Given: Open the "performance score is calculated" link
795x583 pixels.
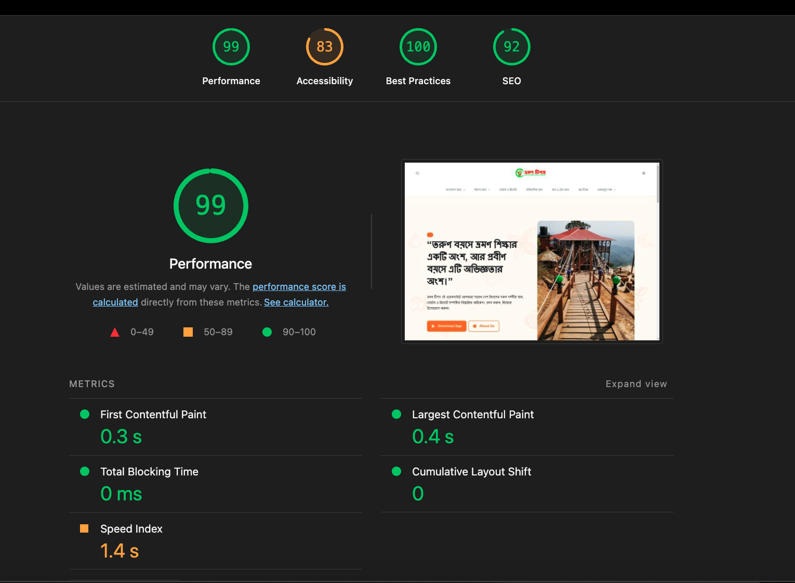Looking at the screenshot, I should pos(299,287).
